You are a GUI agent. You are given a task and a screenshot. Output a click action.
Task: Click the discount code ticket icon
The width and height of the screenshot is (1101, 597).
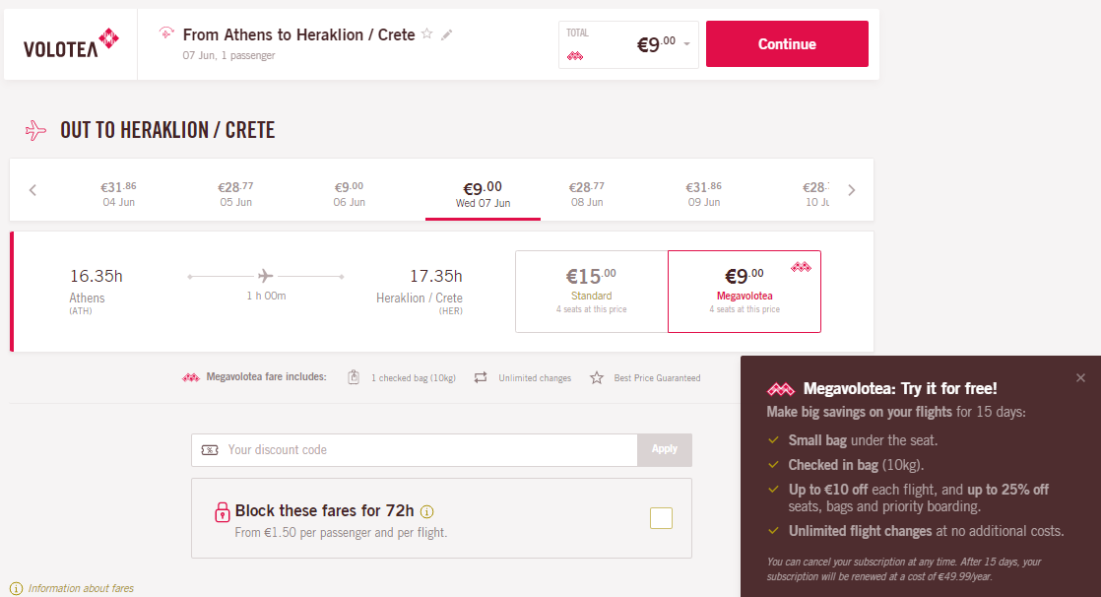(210, 449)
